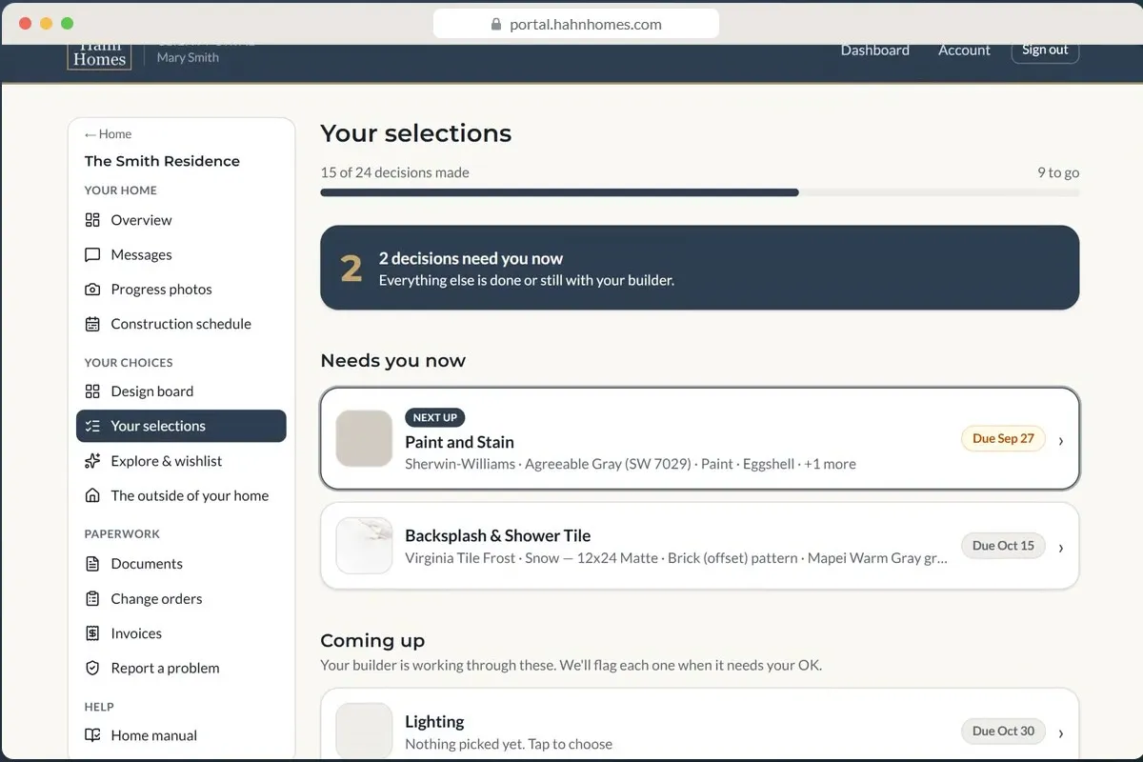The image size is (1143, 762).
Task: Click 'The Smith Residence' title
Action: pos(162,161)
